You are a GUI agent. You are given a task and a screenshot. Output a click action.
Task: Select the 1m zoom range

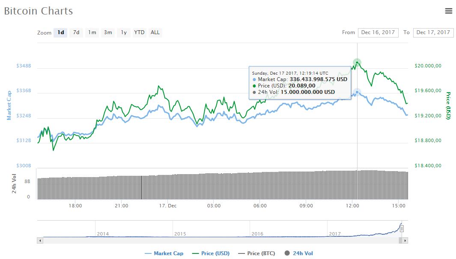click(92, 32)
